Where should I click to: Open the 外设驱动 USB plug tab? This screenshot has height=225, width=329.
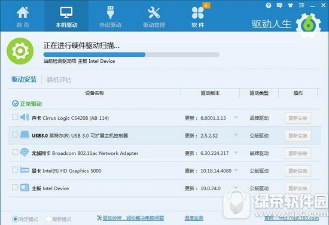click(110, 17)
